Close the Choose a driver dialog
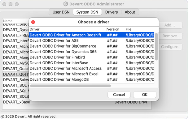Screen dimensions: 188x119 (x=33, y=22)
